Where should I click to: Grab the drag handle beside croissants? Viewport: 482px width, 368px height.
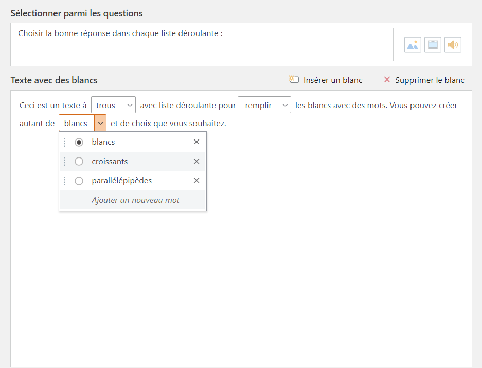tap(64, 161)
